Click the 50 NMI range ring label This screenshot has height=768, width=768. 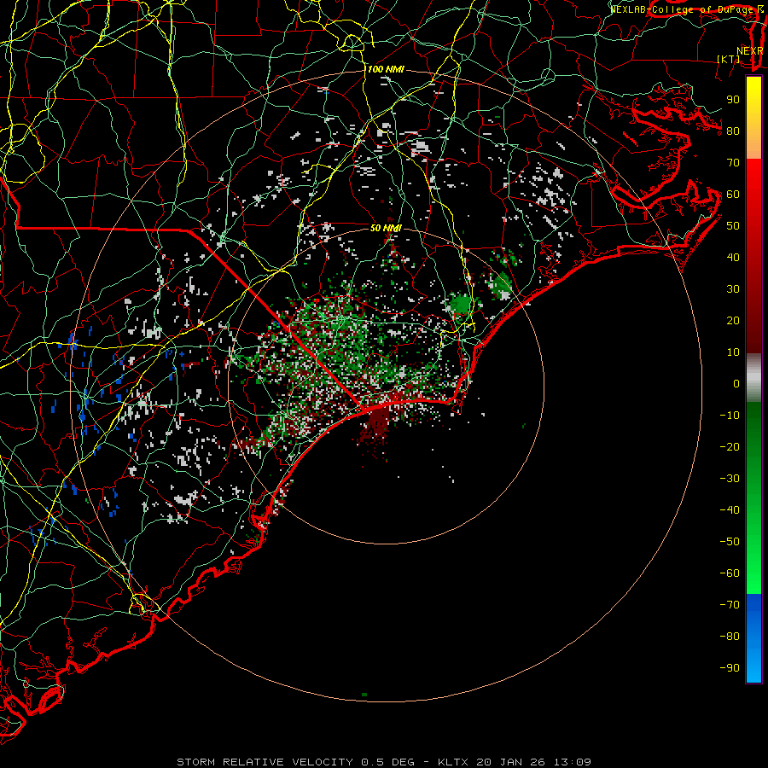[386, 228]
